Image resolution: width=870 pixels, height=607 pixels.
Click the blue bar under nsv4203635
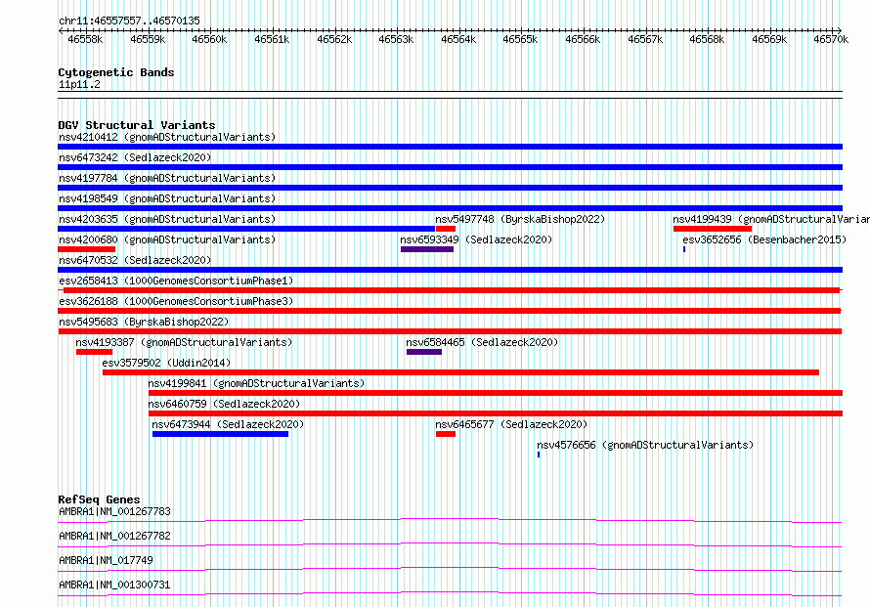pyautogui.click(x=246, y=229)
